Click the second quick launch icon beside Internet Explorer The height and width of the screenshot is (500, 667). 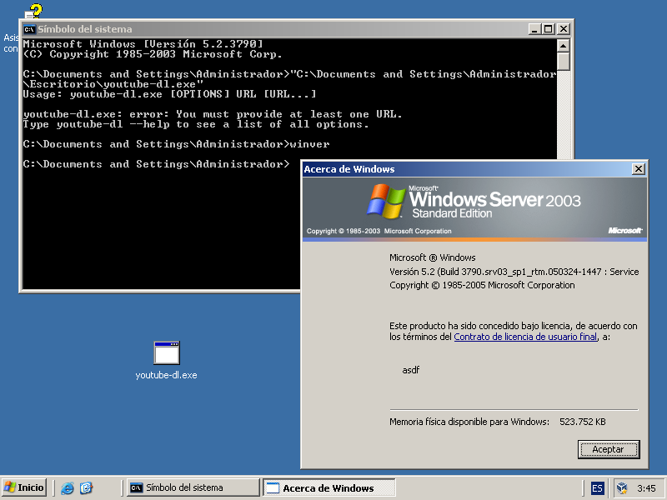click(x=86, y=487)
